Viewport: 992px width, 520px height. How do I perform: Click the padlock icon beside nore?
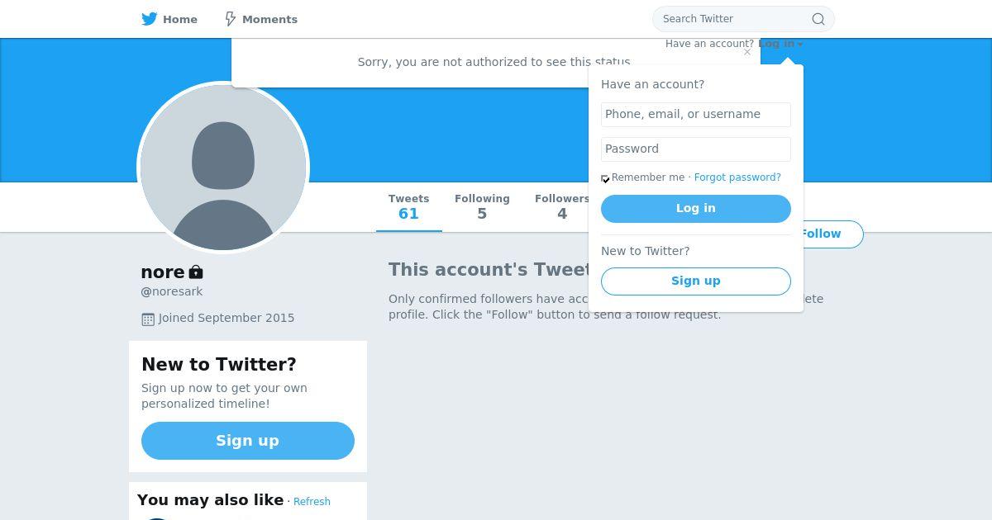196,272
